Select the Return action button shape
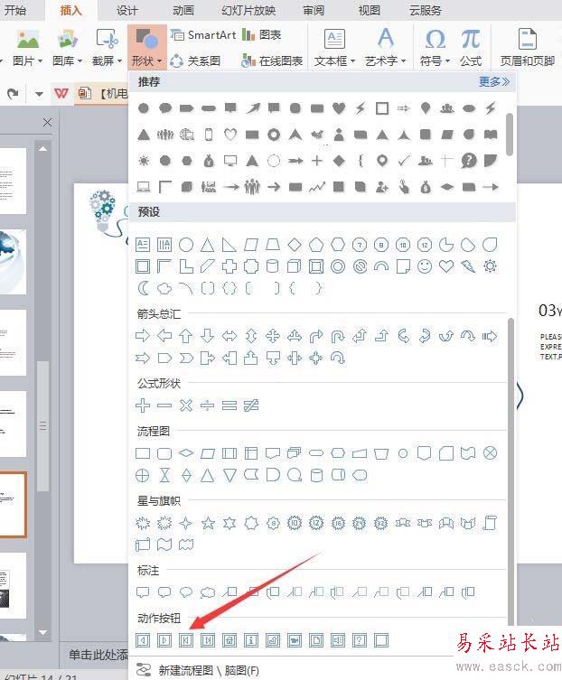Image resolution: width=562 pixels, height=680 pixels. pyautogui.click(x=273, y=640)
